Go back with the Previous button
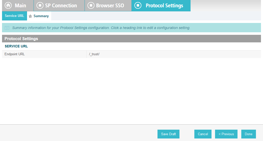This screenshot has height=141, width=263. pyautogui.click(x=226, y=134)
